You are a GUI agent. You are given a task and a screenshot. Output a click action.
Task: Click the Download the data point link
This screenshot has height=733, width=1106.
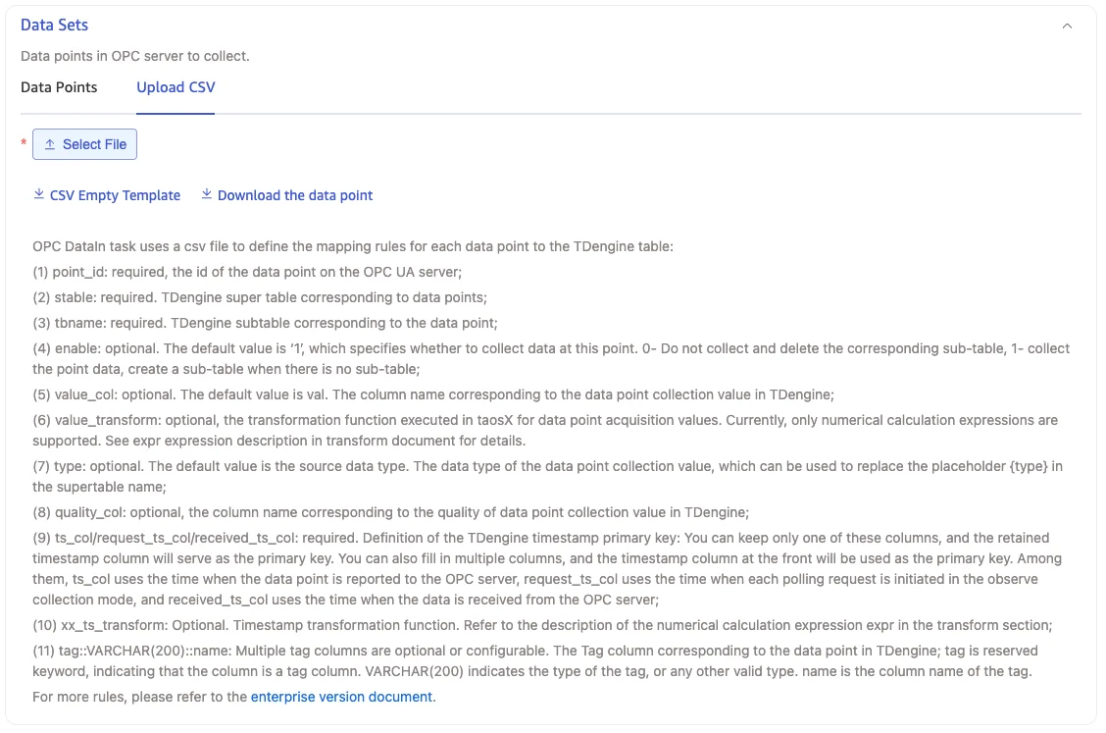[x=295, y=195]
